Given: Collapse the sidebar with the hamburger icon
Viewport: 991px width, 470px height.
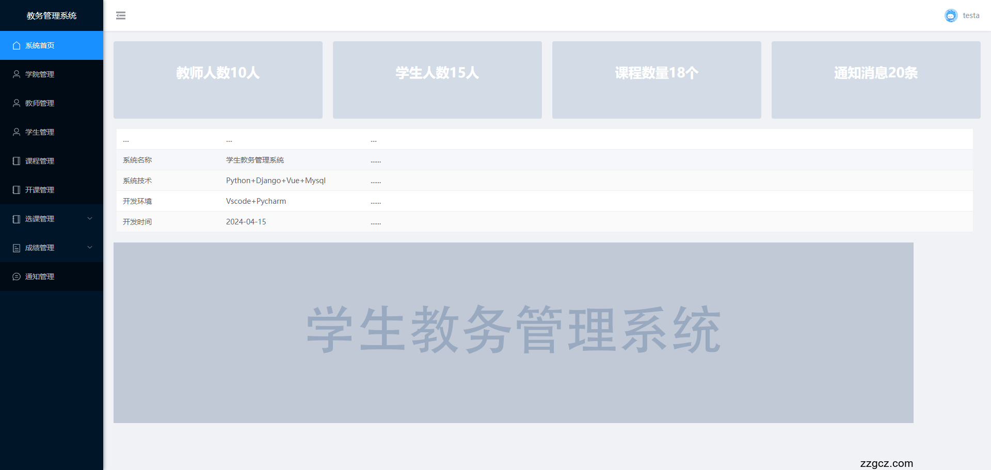Looking at the screenshot, I should [121, 15].
